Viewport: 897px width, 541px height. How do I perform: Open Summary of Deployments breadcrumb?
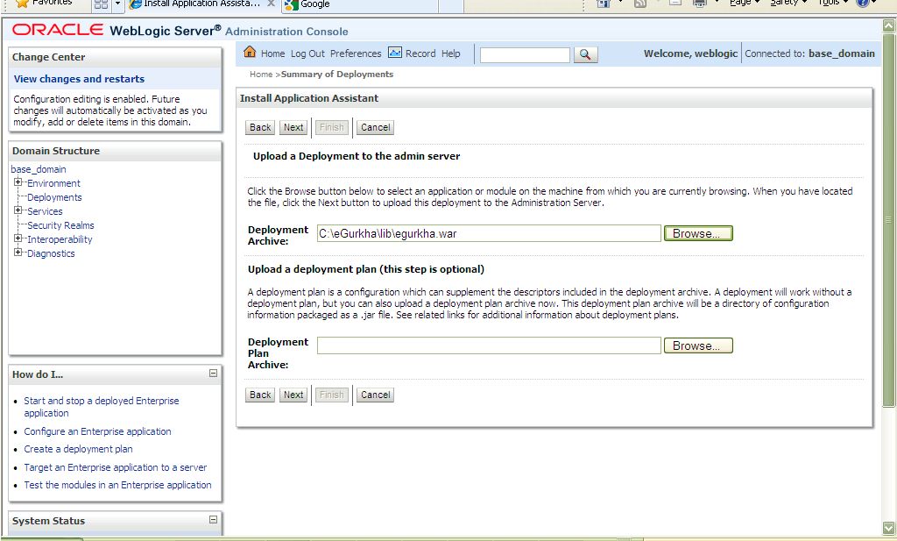(337, 75)
